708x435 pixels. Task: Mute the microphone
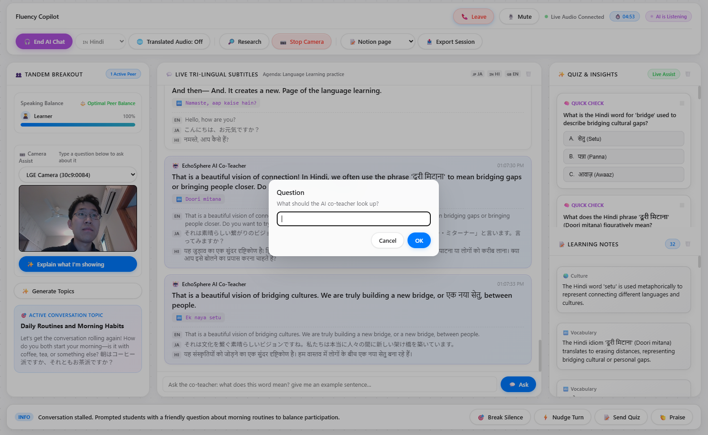click(519, 17)
